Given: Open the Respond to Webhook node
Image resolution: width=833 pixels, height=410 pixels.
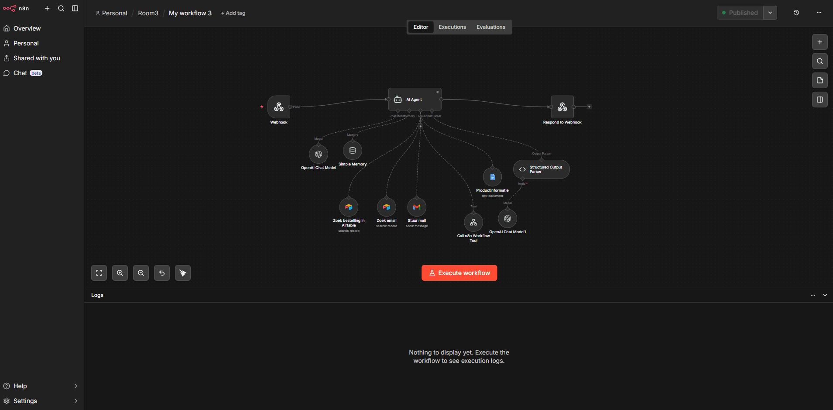Looking at the screenshot, I should click(562, 107).
